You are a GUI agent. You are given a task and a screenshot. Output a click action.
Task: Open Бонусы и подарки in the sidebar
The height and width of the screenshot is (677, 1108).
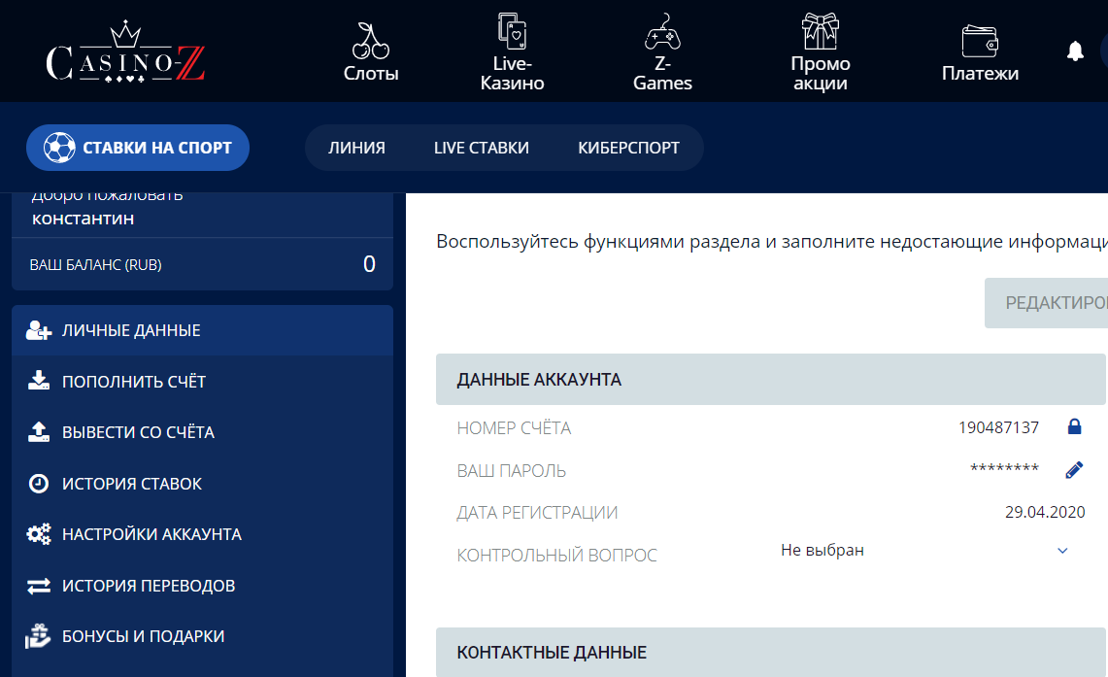[143, 636]
